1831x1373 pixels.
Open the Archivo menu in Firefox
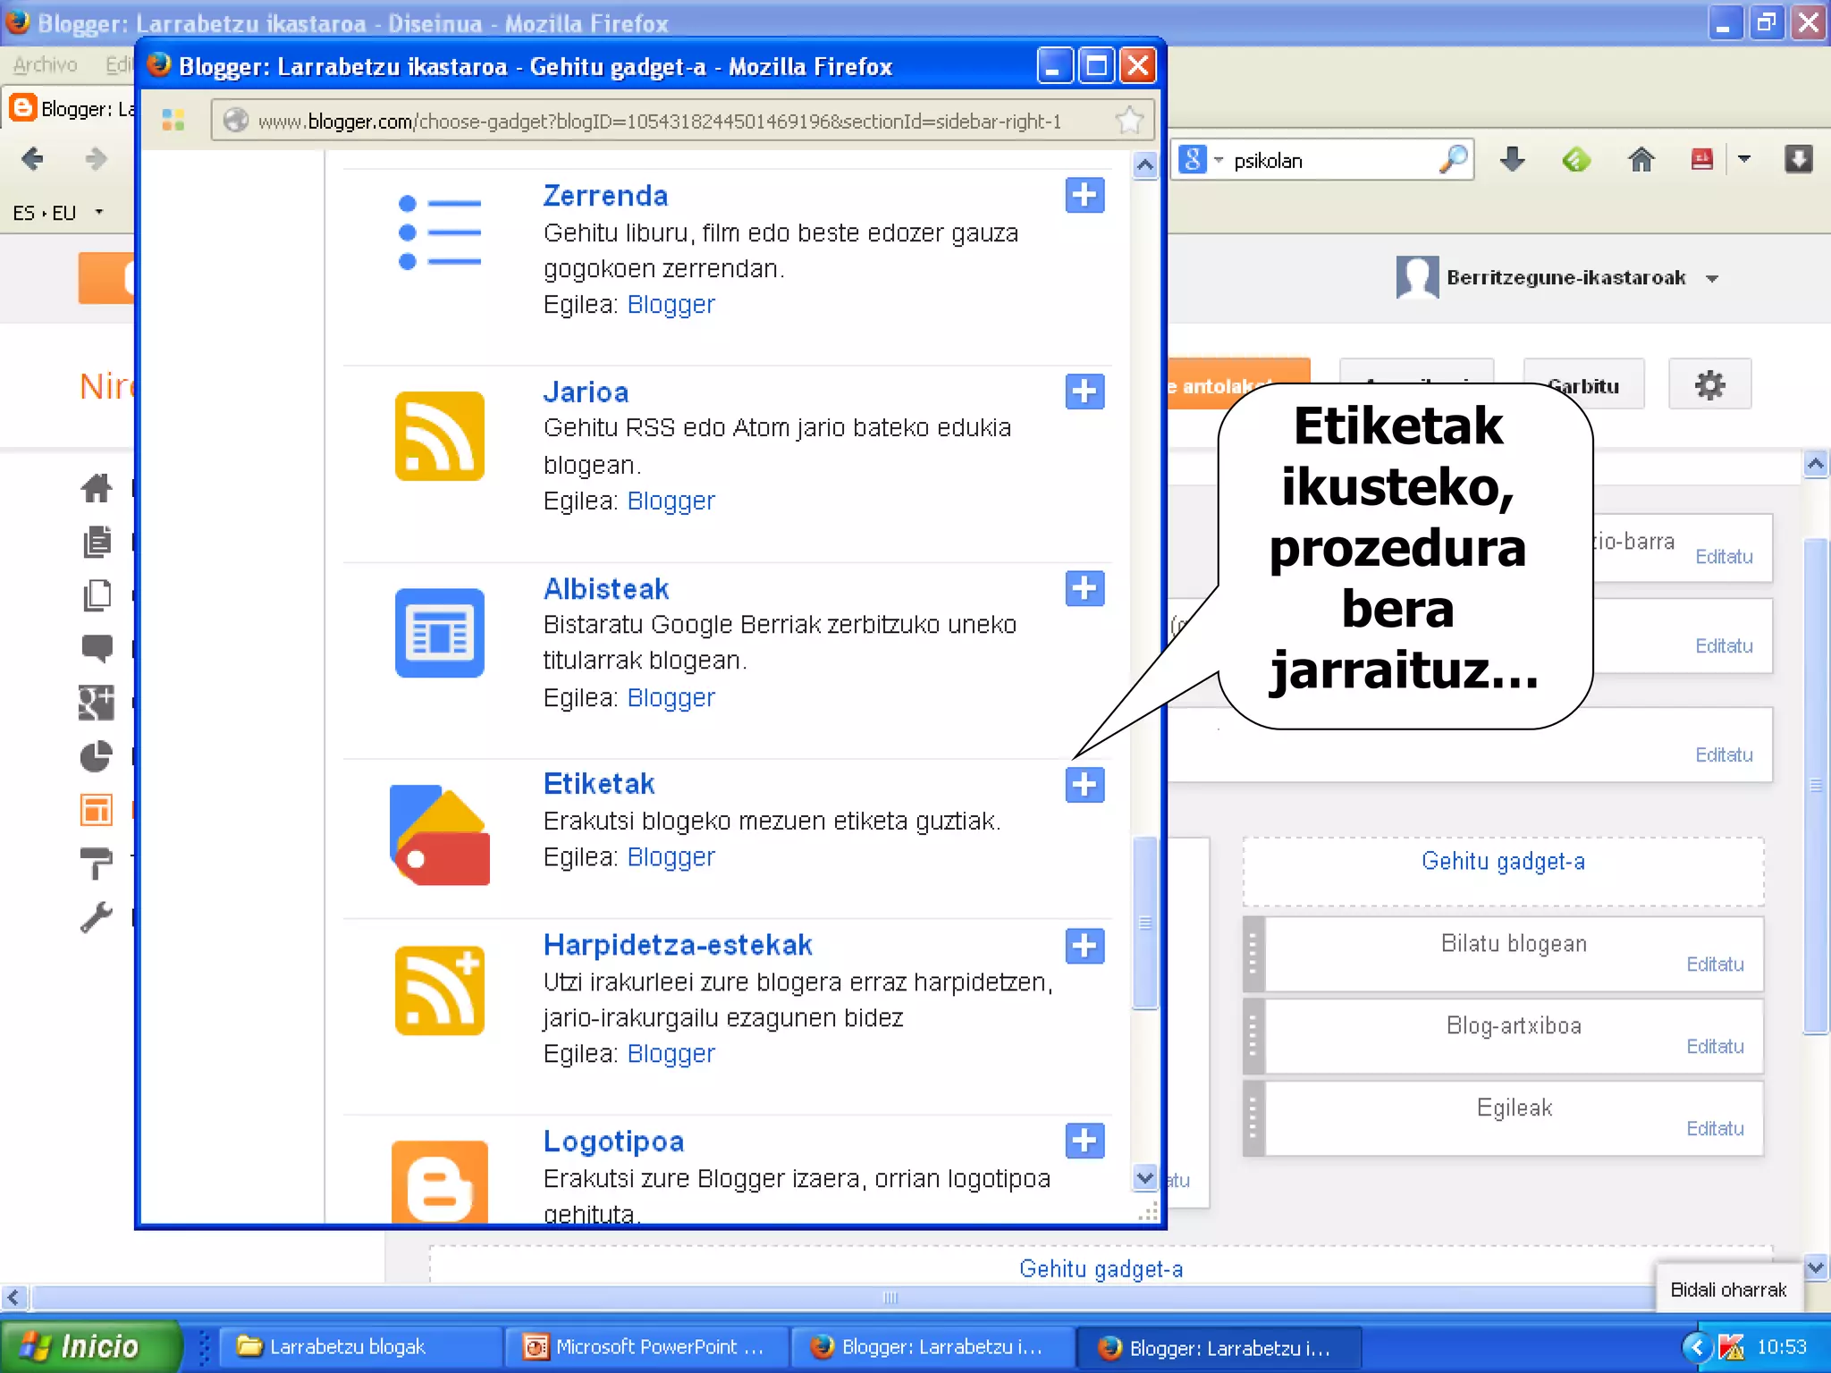(x=45, y=64)
